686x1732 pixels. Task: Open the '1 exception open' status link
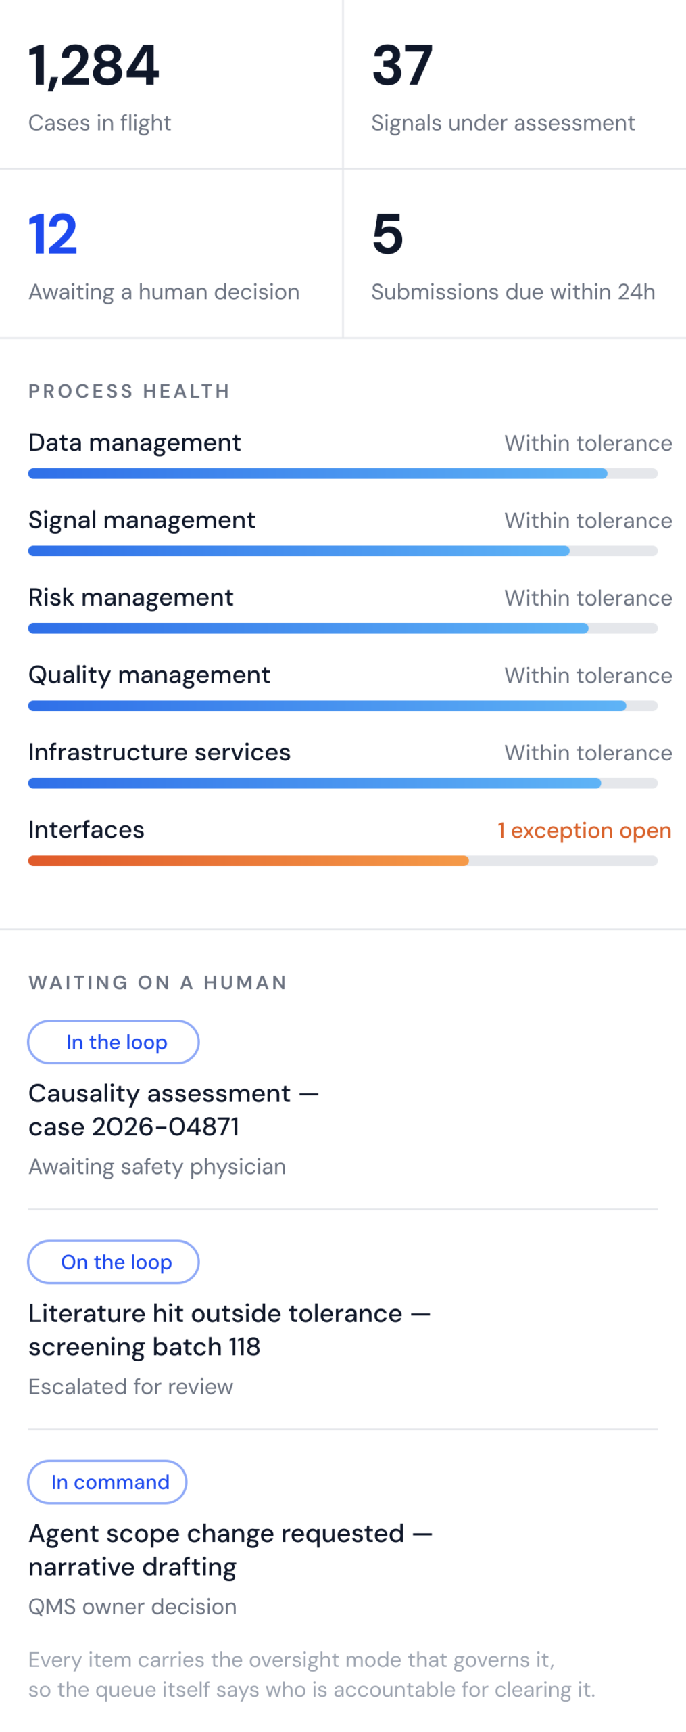click(x=585, y=830)
